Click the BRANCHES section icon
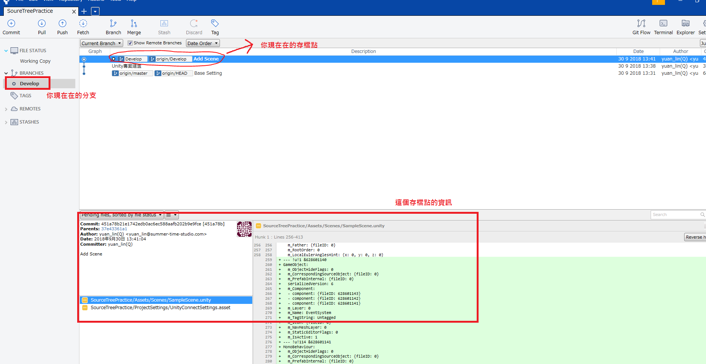Image resolution: width=706 pixels, height=364 pixels. pyautogui.click(x=14, y=73)
